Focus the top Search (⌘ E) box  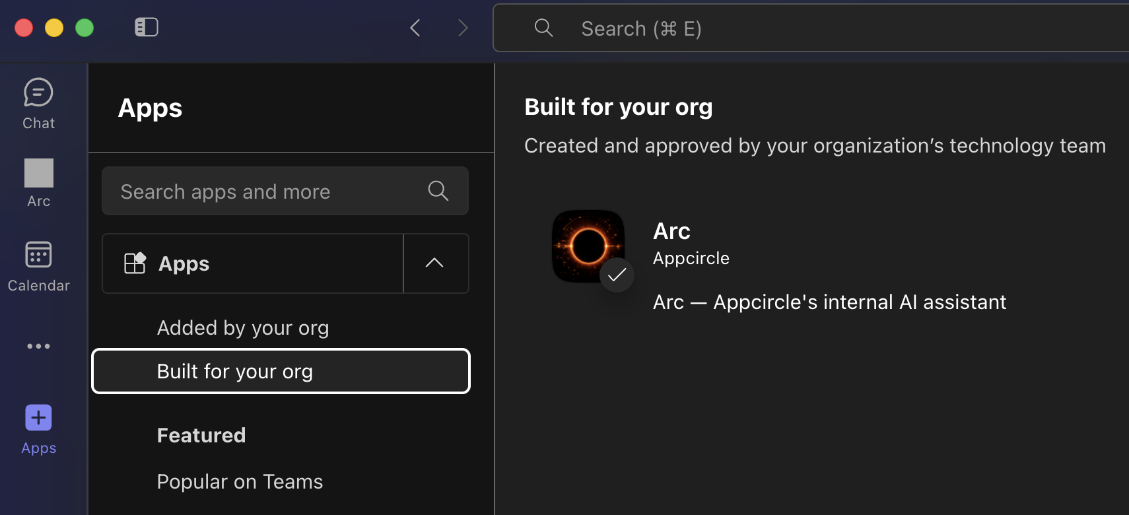811,28
